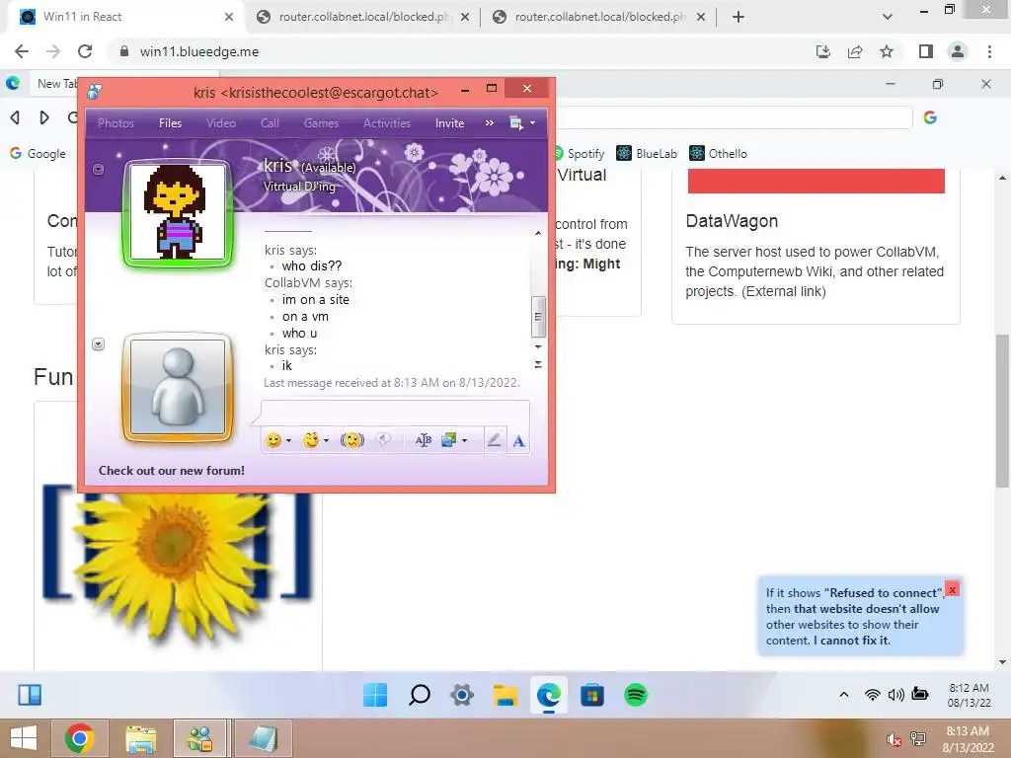Open the emoticon picker smiley icon
Screen dimensions: 1011x758
coord(273,440)
